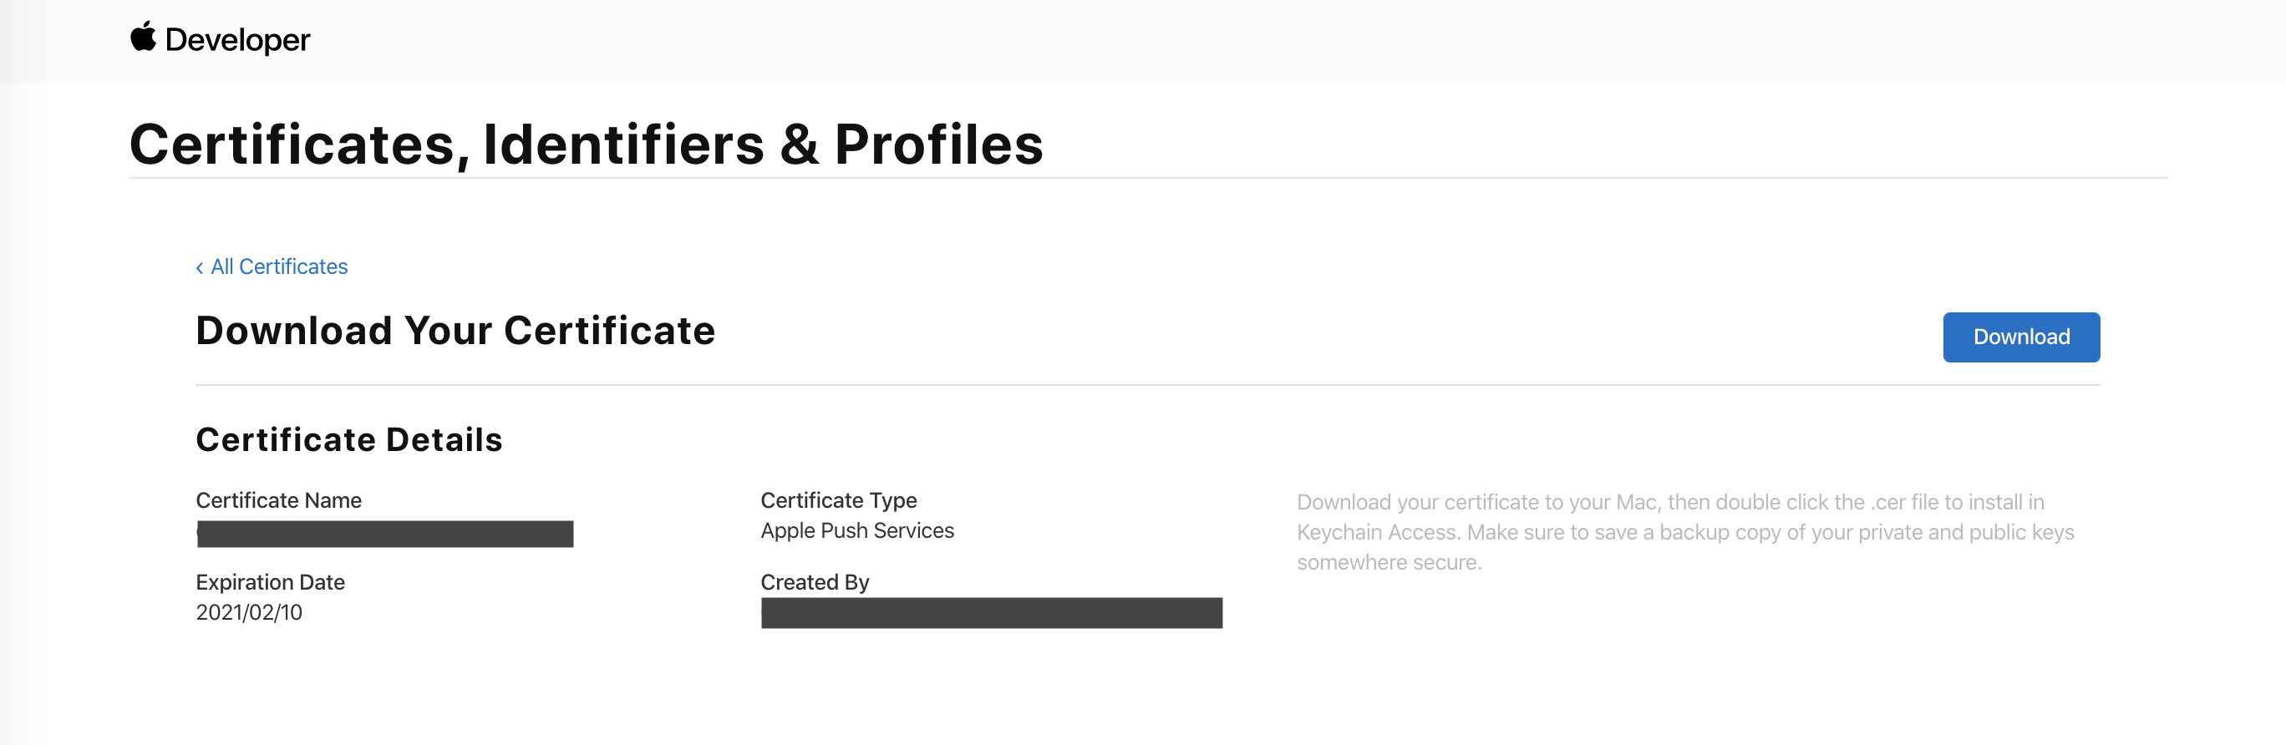2286x745 pixels.
Task: Click the expiration date 2021/02/10
Action: click(249, 612)
